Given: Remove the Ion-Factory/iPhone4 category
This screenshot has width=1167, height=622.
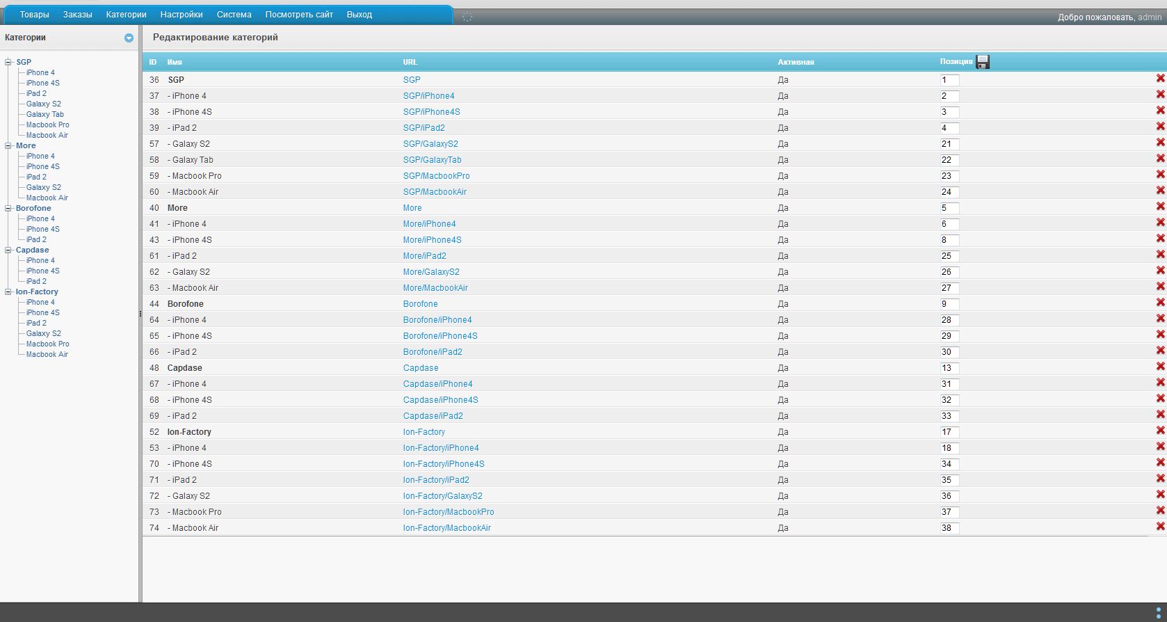Looking at the screenshot, I should pos(1160,447).
